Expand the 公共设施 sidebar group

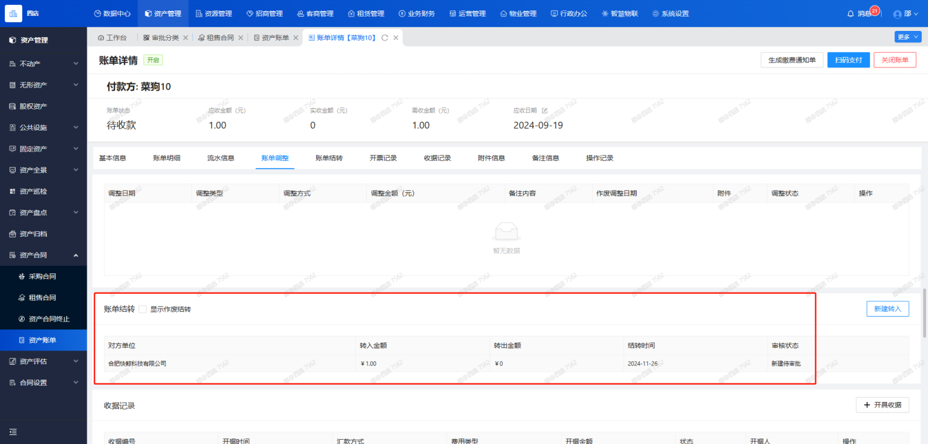click(x=43, y=127)
